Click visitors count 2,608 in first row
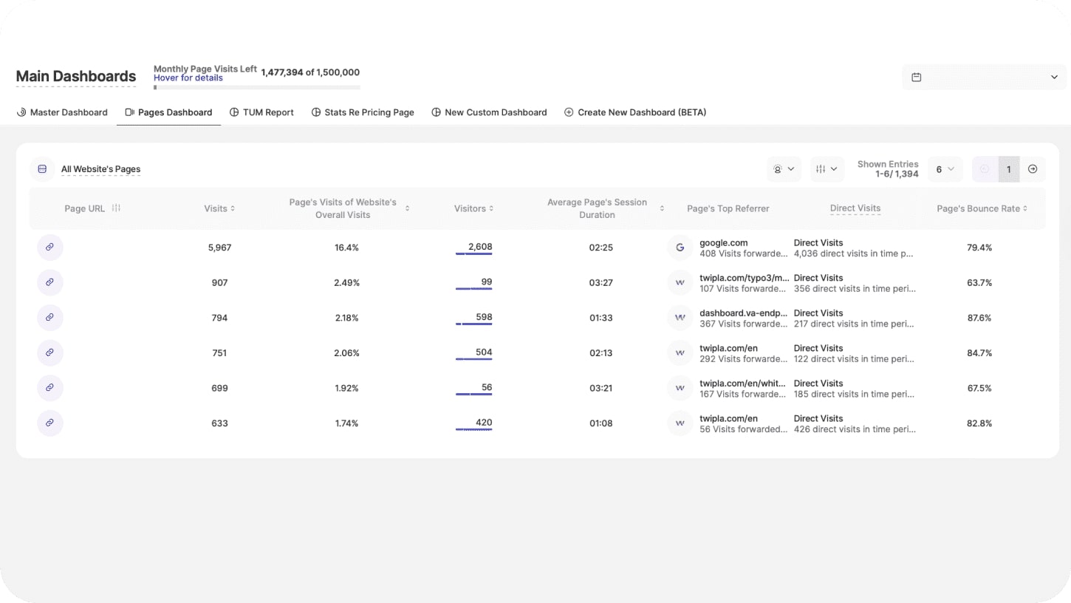 point(479,247)
